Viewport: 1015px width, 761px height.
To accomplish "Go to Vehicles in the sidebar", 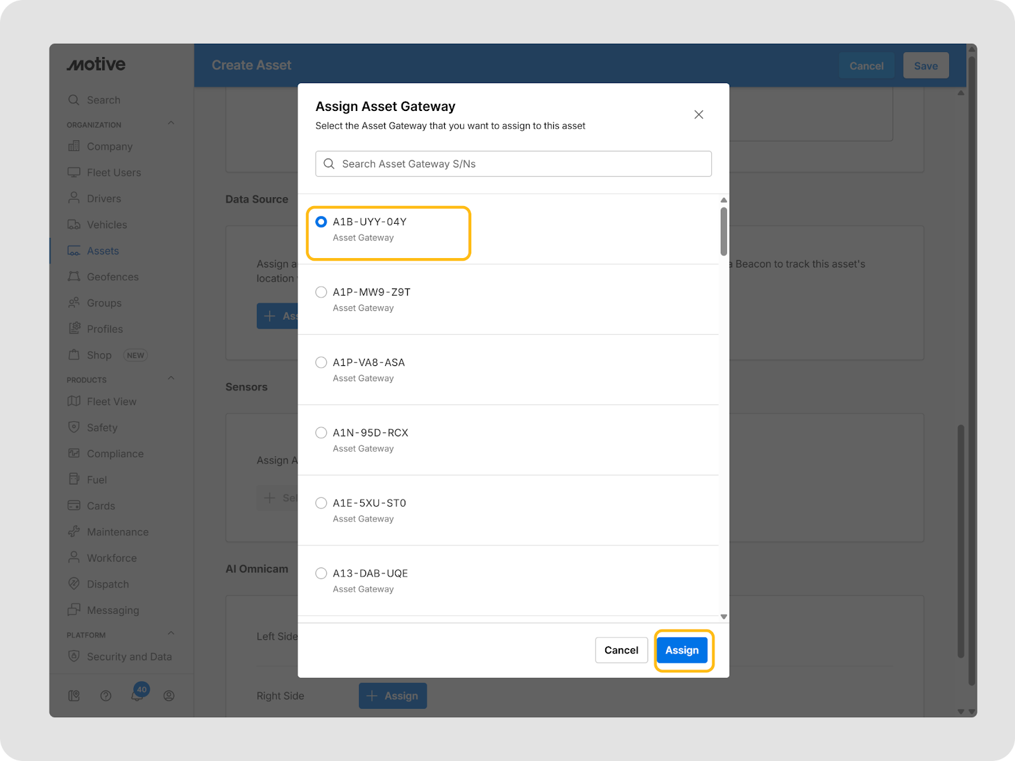I will [107, 224].
